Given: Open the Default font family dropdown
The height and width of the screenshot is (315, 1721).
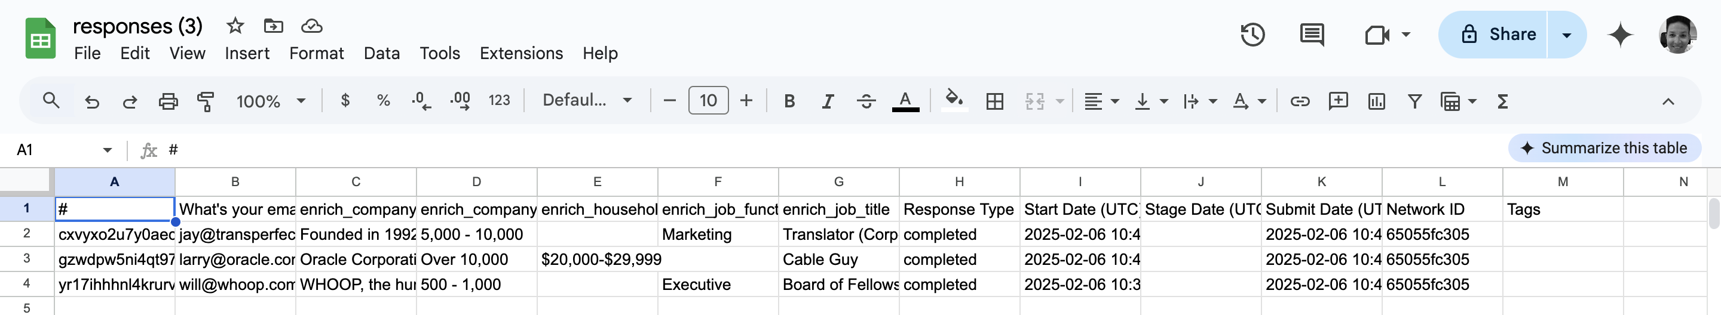Looking at the screenshot, I should pyautogui.click(x=587, y=100).
